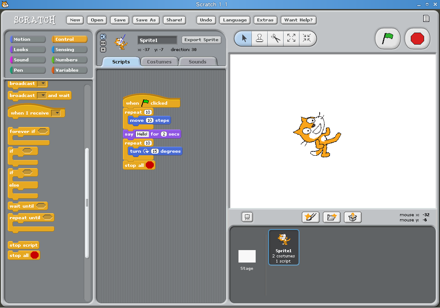Switch to the Sounds tab

pyautogui.click(x=197, y=62)
